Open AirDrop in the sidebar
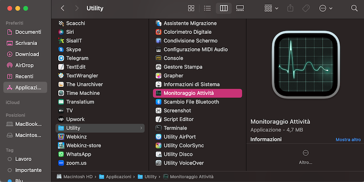The height and width of the screenshot is (182, 364). click(x=25, y=65)
